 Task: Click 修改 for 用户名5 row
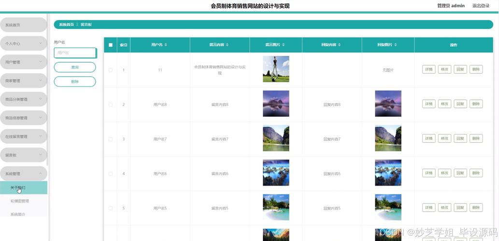tap(444, 208)
